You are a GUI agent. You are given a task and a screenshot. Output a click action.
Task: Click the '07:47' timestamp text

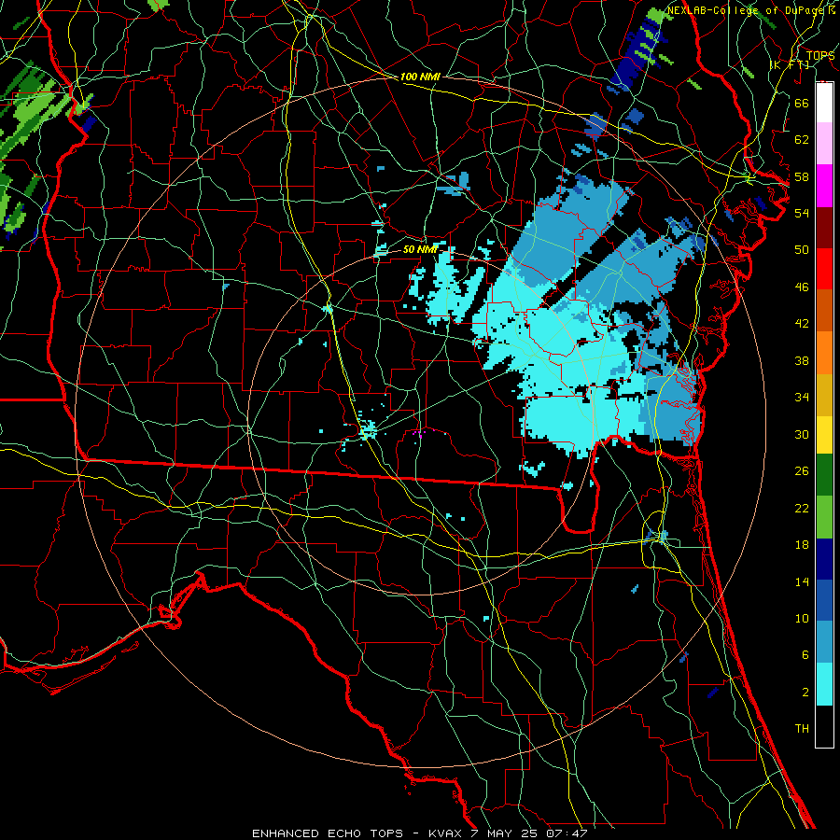point(567,833)
